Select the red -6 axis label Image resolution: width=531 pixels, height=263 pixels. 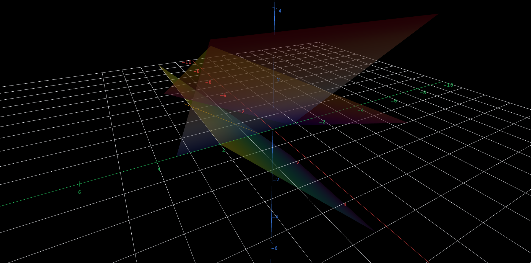(208, 82)
